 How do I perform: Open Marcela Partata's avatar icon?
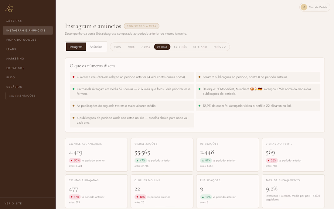[x=304, y=7]
